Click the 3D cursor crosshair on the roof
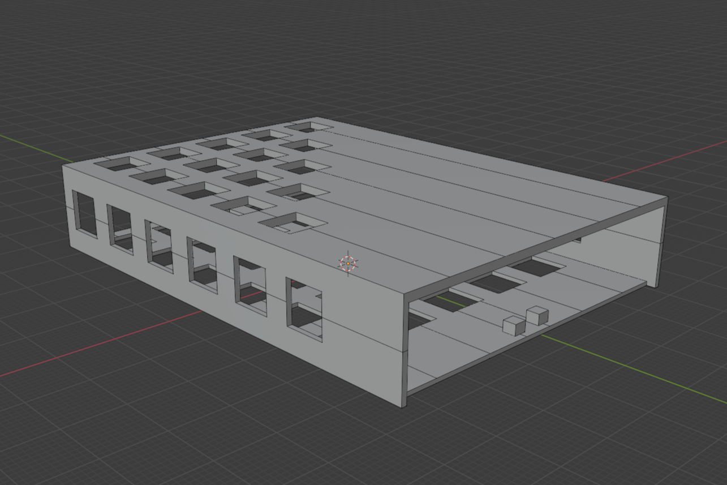This screenshot has height=485, width=727. (347, 264)
